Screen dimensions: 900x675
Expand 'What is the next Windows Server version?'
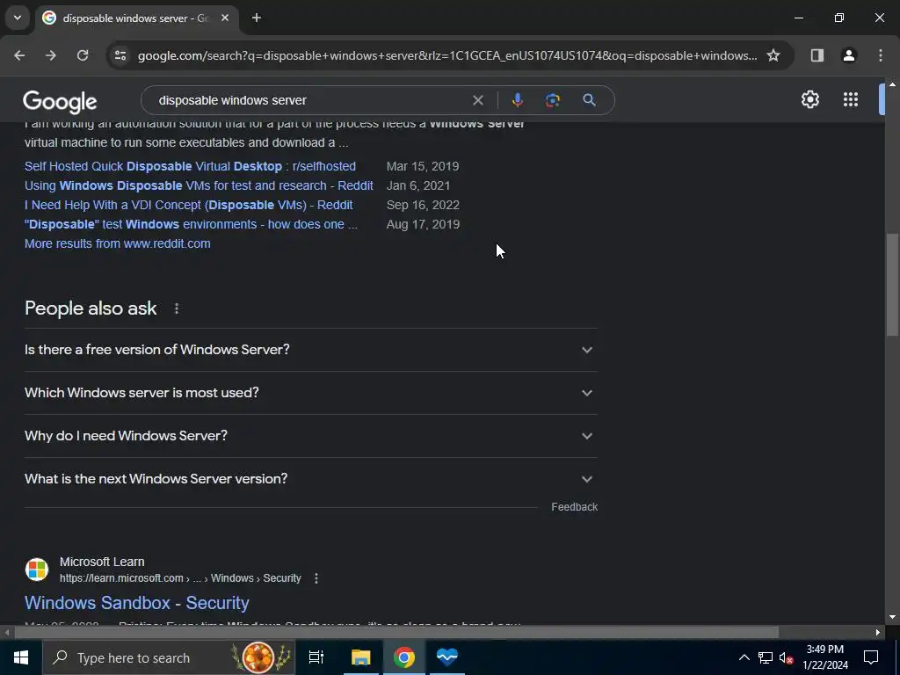(310, 479)
